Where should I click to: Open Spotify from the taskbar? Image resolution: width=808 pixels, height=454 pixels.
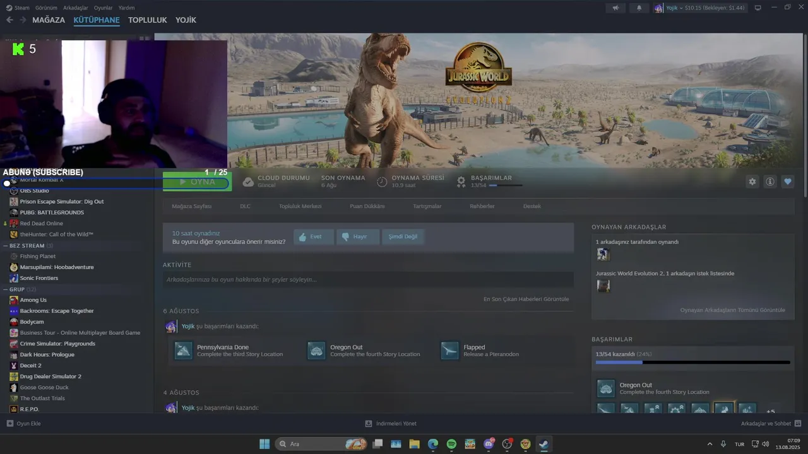pos(451,444)
